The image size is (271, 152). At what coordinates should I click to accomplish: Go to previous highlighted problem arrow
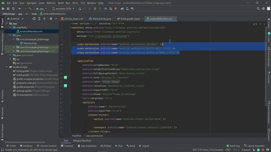coord(260,24)
